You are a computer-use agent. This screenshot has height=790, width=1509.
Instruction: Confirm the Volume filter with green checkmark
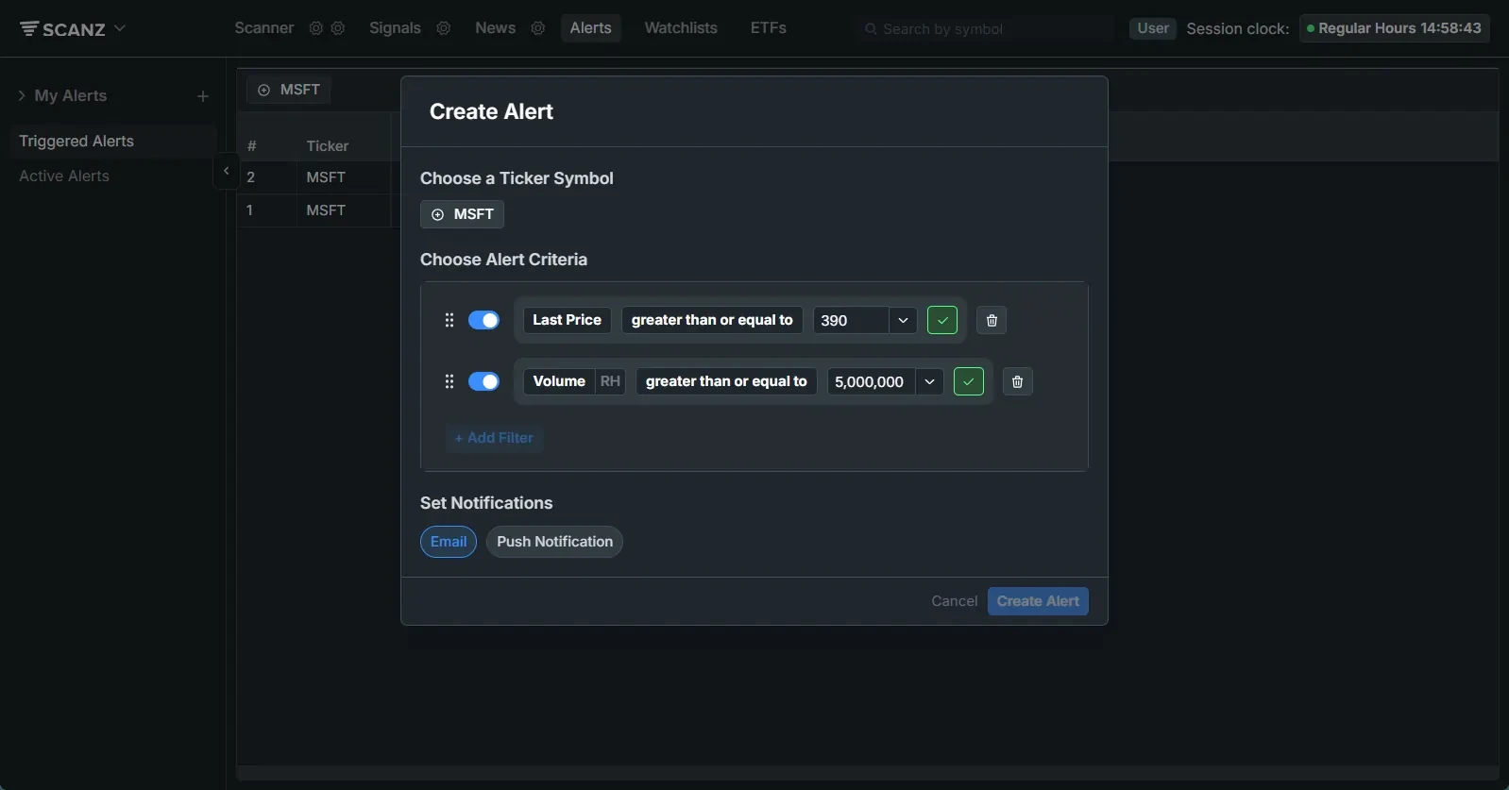pyautogui.click(x=969, y=381)
